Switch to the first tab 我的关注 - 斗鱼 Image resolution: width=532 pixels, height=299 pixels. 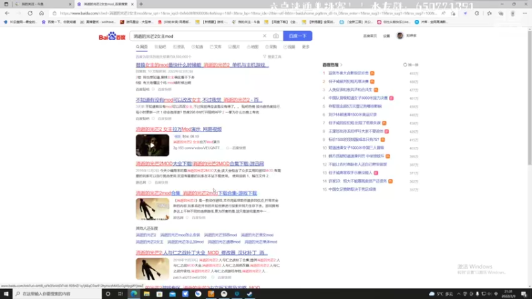click(x=43, y=4)
